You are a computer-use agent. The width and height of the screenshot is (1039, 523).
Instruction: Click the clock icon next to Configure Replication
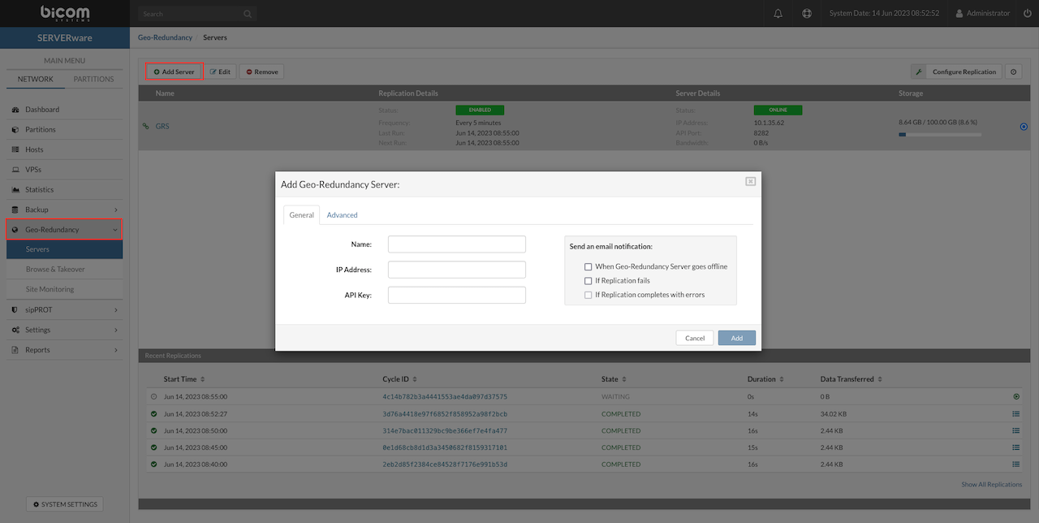click(1014, 71)
